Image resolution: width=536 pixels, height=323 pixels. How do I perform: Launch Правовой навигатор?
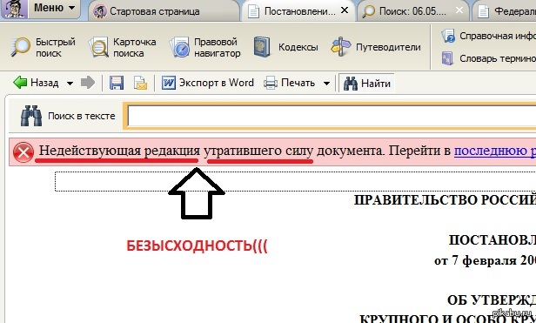coord(205,47)
